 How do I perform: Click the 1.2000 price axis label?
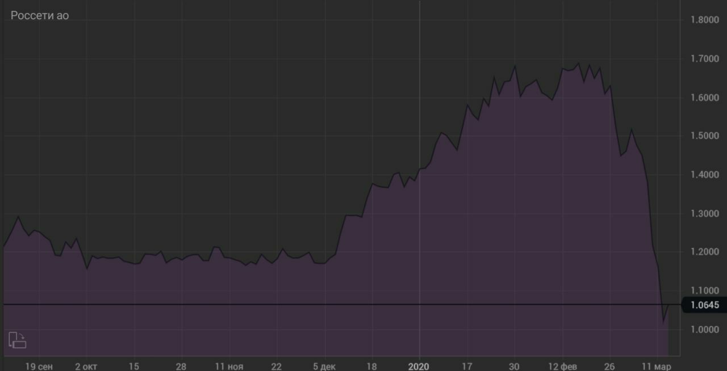(705, 252)
